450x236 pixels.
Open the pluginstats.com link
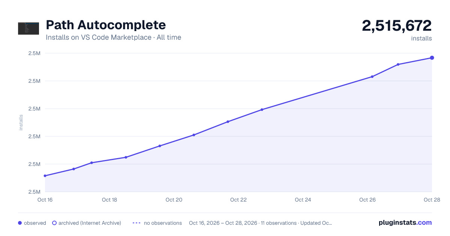click(405, 223)
